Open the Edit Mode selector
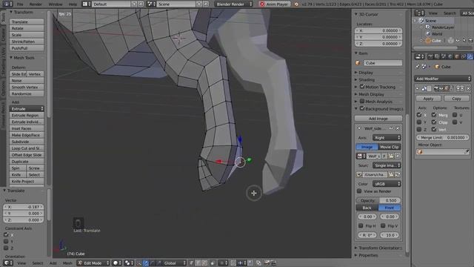 click(93, 263)
